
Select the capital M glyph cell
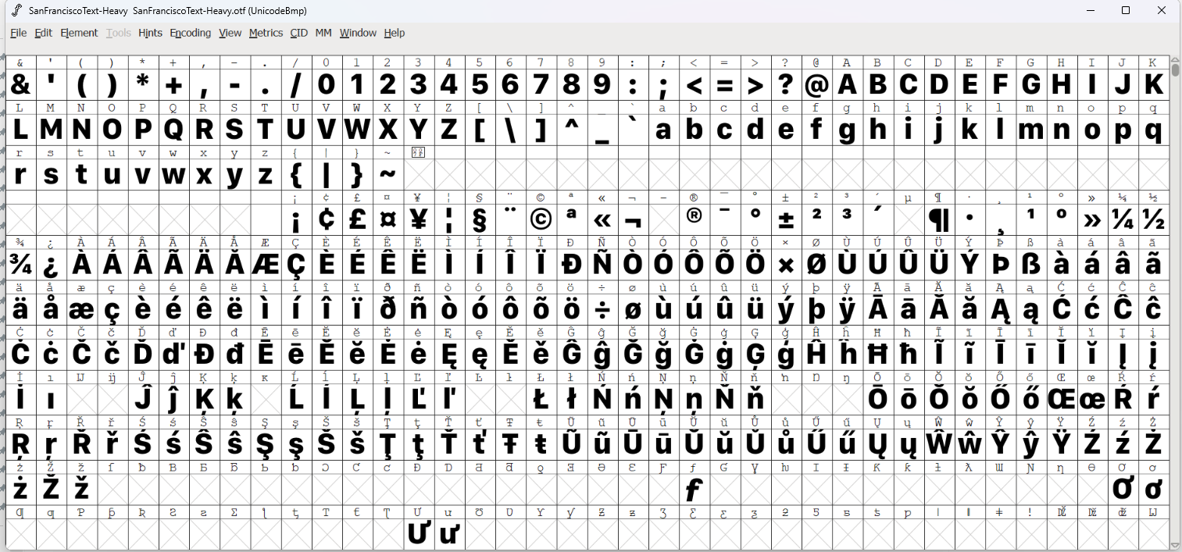pyautogui.click(x=51, y=130)
